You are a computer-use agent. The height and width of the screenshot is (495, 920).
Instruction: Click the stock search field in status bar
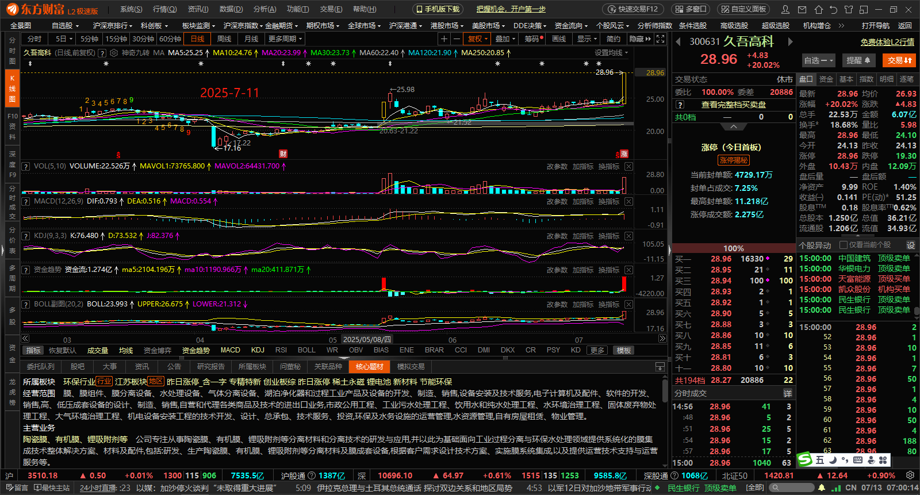(791, 488)
